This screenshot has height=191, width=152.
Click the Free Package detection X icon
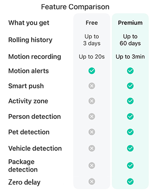pyautogui.click(x=92, y=165)
